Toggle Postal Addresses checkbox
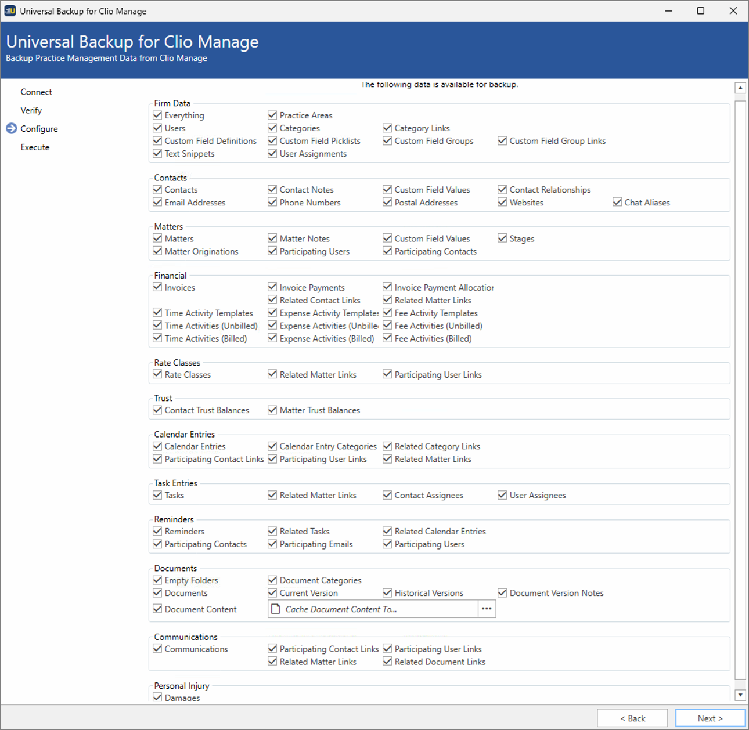749x730 pixels. tap(387, 202)
